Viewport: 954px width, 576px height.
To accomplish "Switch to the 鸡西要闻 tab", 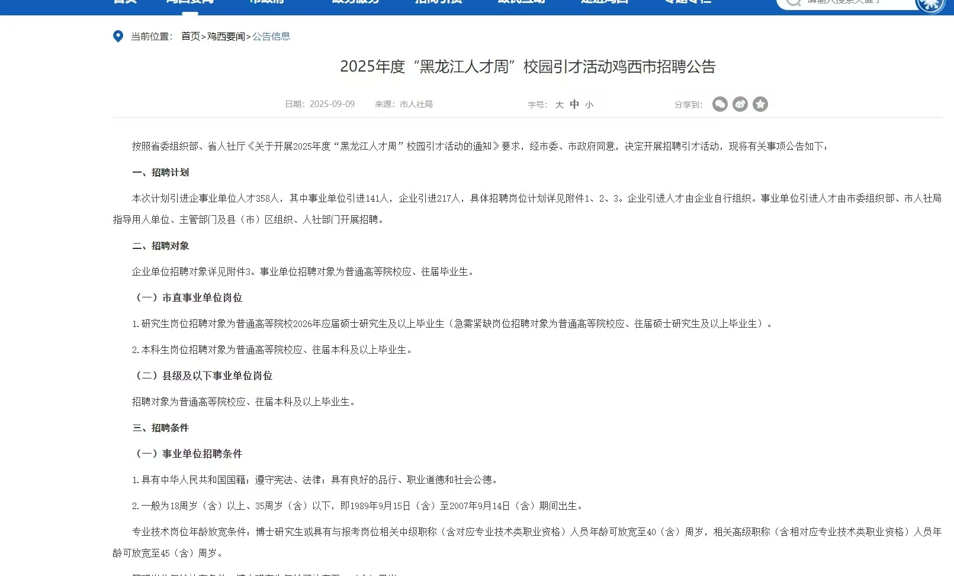I will pyautogui.click(x=188, y=3).
